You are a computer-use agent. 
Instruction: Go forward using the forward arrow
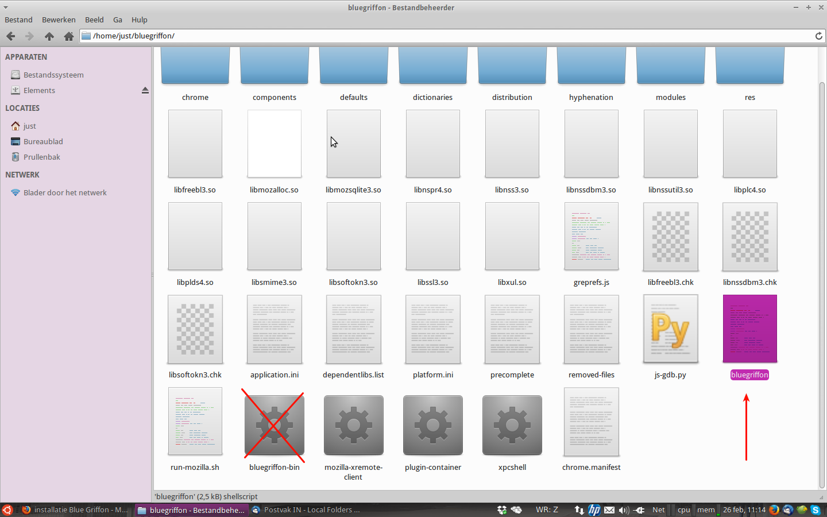coord(29,36)
